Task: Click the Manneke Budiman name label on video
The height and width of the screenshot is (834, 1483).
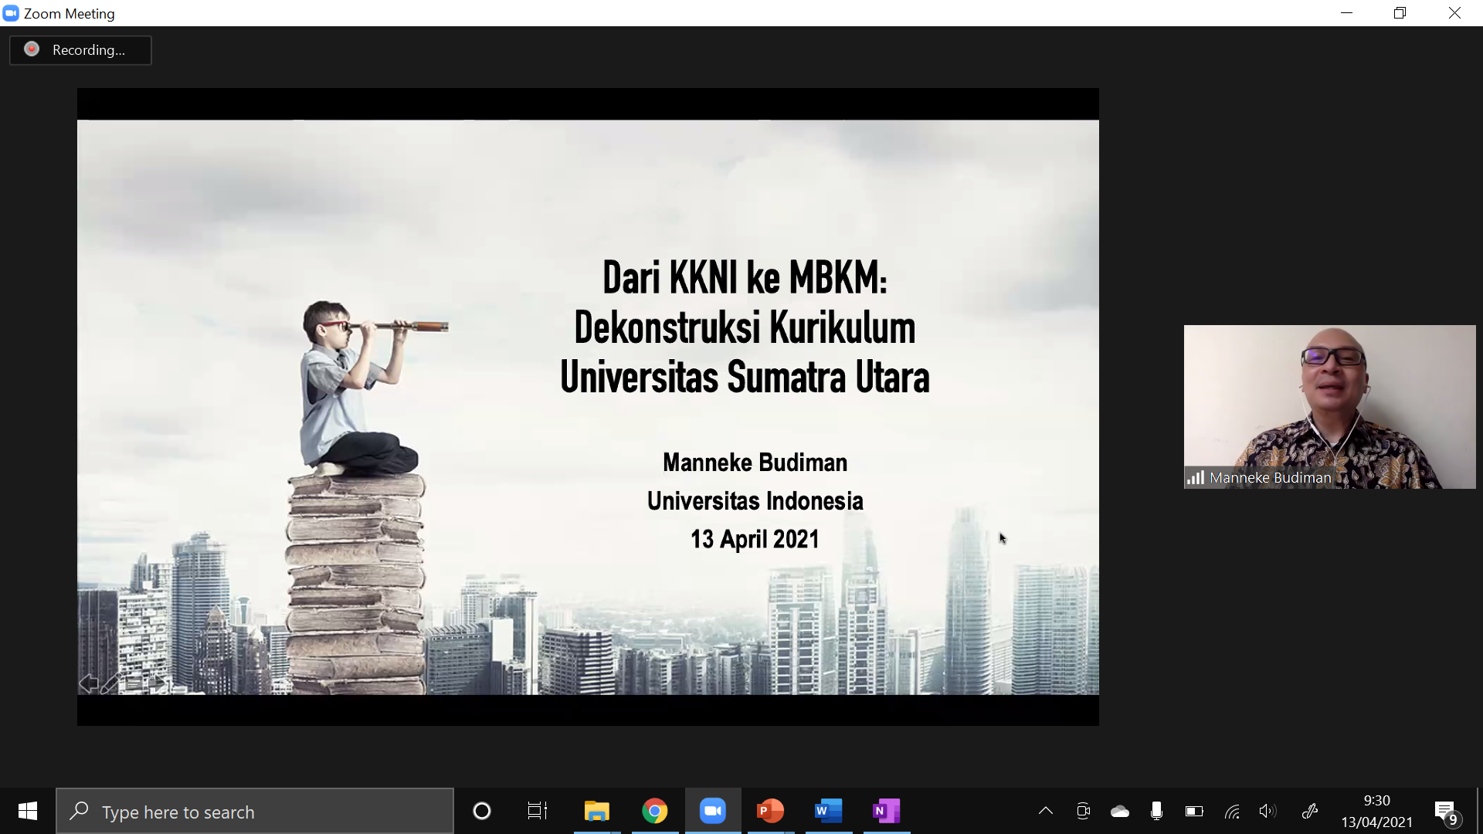Action: [1271, 478]
